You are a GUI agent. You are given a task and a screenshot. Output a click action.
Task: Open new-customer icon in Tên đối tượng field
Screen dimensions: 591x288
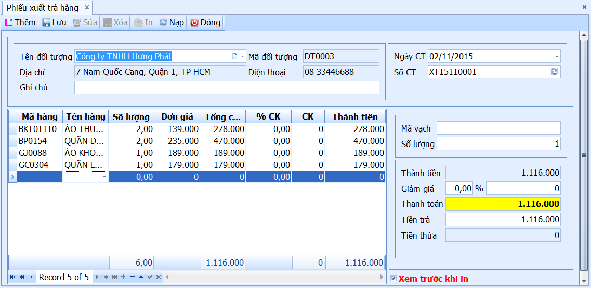pyautogui.click(x=234, y=57)
